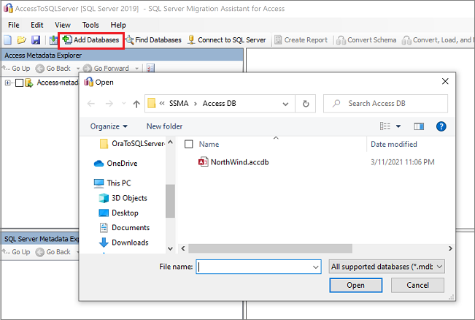Click the New project icon
Image resolution: width=475 pixels, height=320 pixels.
point(8,39)
